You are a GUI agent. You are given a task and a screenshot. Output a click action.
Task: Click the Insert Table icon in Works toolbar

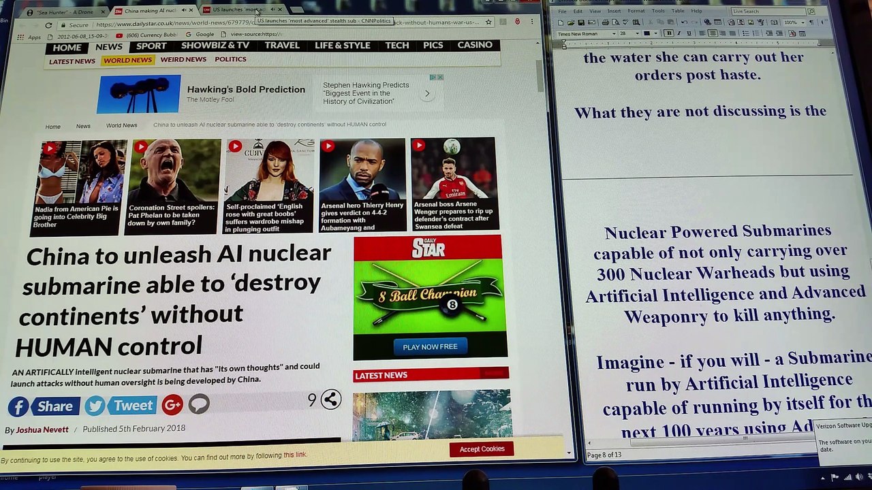(717, 22)
